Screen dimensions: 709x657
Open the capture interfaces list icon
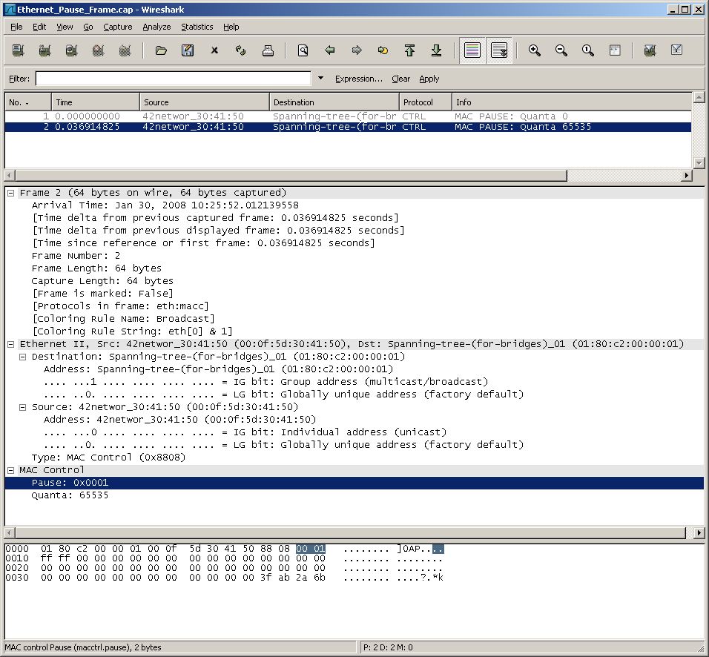click(x=18, y=50)
